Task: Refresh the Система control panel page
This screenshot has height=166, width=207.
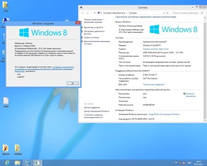Action: pos(167,13)
